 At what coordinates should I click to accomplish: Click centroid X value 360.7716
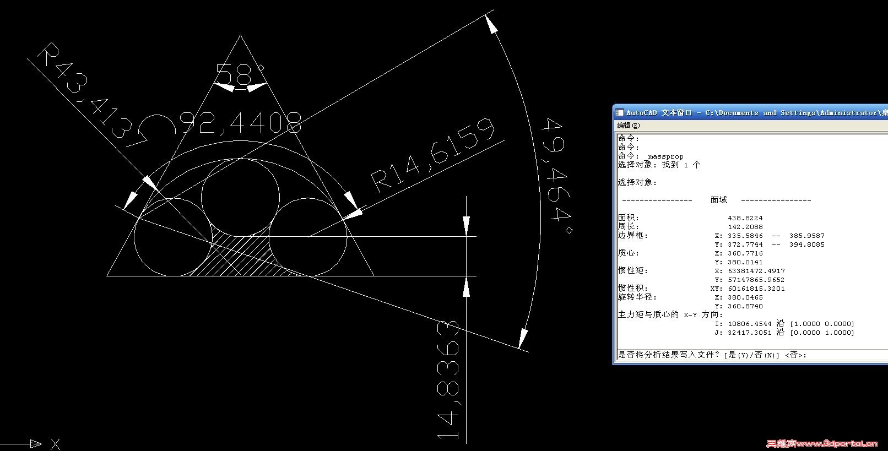click(745, 253)
